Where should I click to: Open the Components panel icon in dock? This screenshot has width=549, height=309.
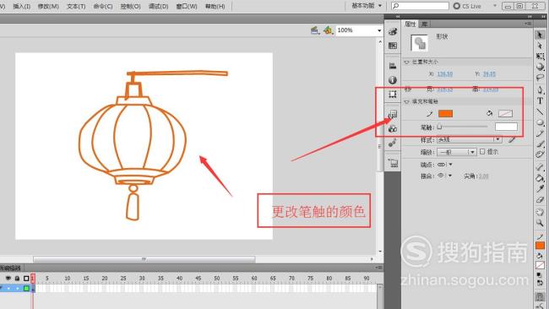pos(393,128)
